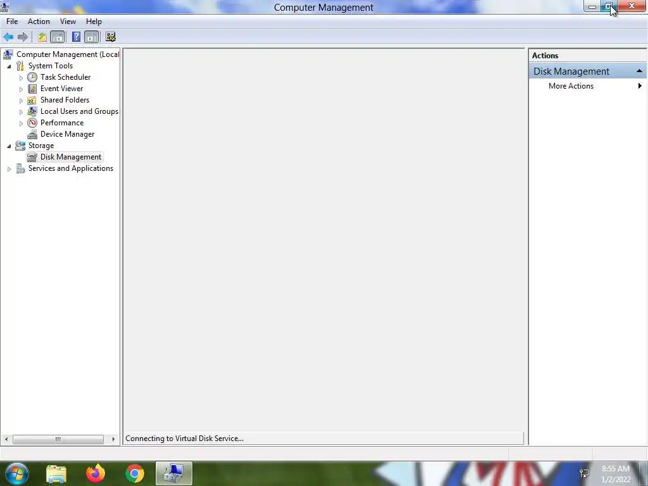Toggle Show/Hide Console Tree toolbar icon
Screen dimensions: 648x486
click(x=58, y=37)
